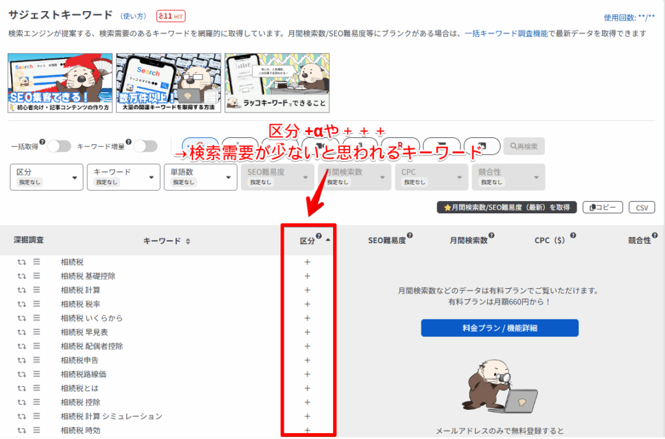Open the list menu icon for 相続税 計算
The width and height of the screenshot is (665, 439).
coord(37,290)
